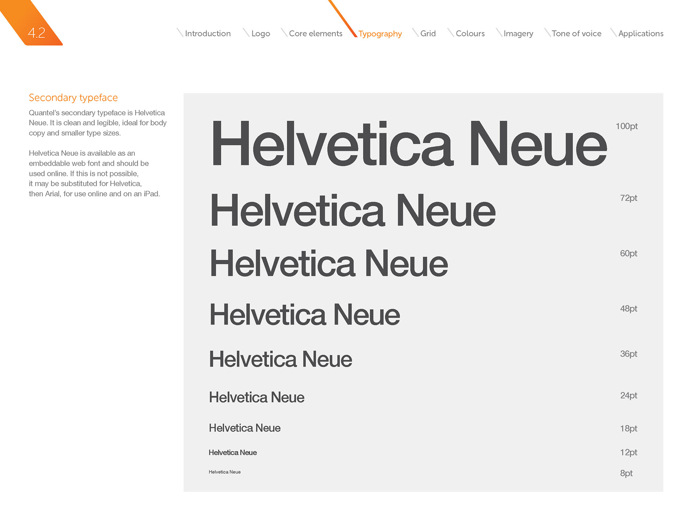The height and width of the screenshot is (519, 692).
Task: Switch to the Grid tab
Action: (428, 34)
